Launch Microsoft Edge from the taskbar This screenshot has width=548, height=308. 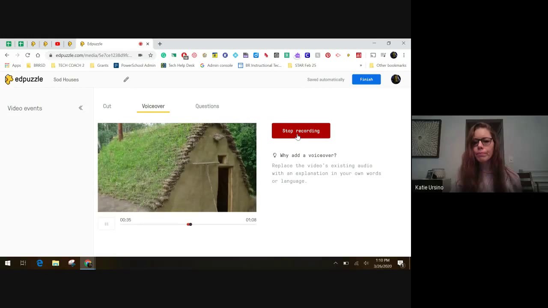tap(39, 263)
